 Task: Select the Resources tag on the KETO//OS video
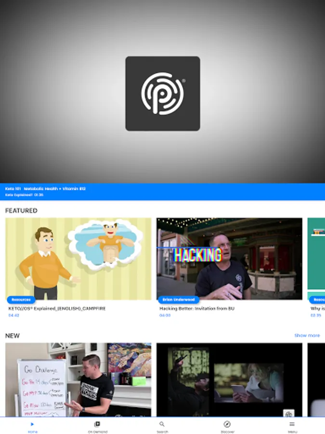click(x=21, y=299)
